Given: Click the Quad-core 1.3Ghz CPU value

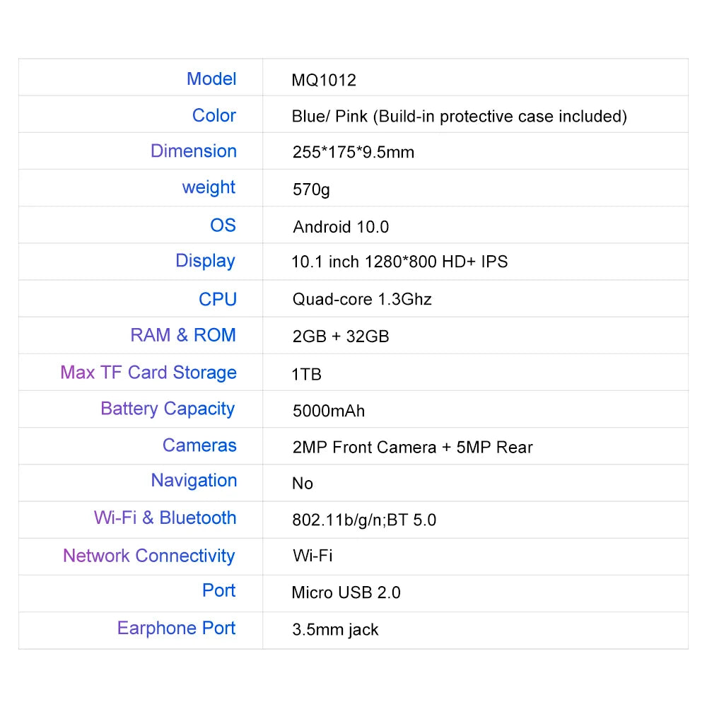Looking at the screenshot, I should coord(362,299).
